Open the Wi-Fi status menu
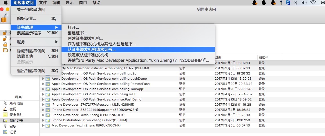The image size is (325, 136). pos(313,3)
